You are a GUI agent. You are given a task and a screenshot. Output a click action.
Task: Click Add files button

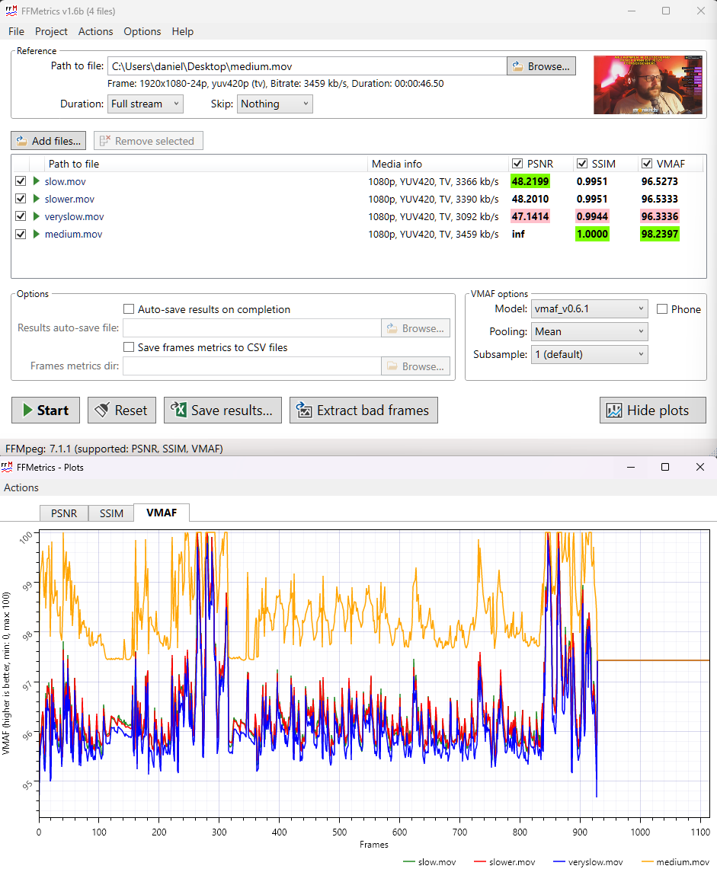[48, 141]
